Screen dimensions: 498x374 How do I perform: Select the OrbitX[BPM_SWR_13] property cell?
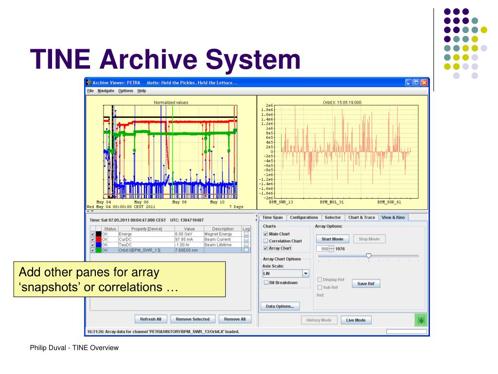click(146, 250)
